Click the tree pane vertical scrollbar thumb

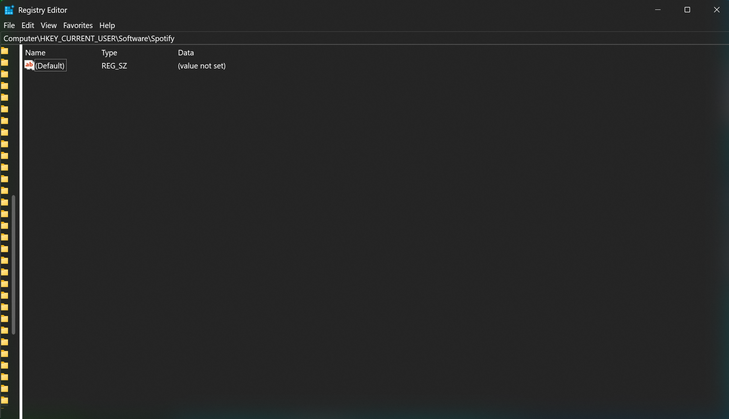coord(13,265)
